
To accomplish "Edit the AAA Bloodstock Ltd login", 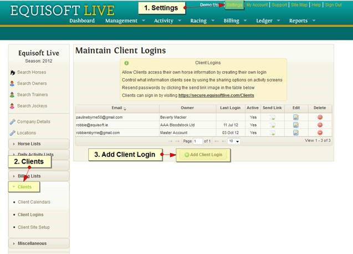I will tap(296, 125).
